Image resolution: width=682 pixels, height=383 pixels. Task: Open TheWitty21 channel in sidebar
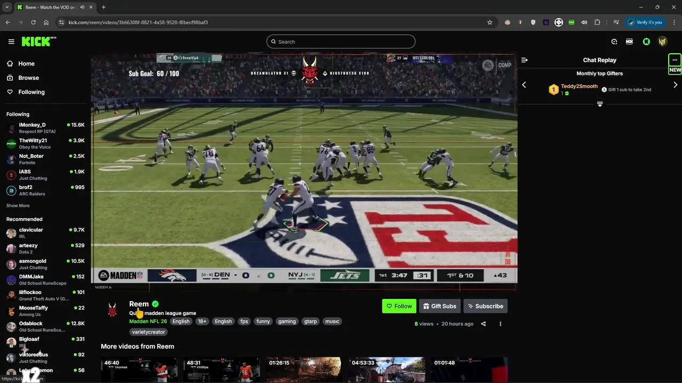[45, 144]
